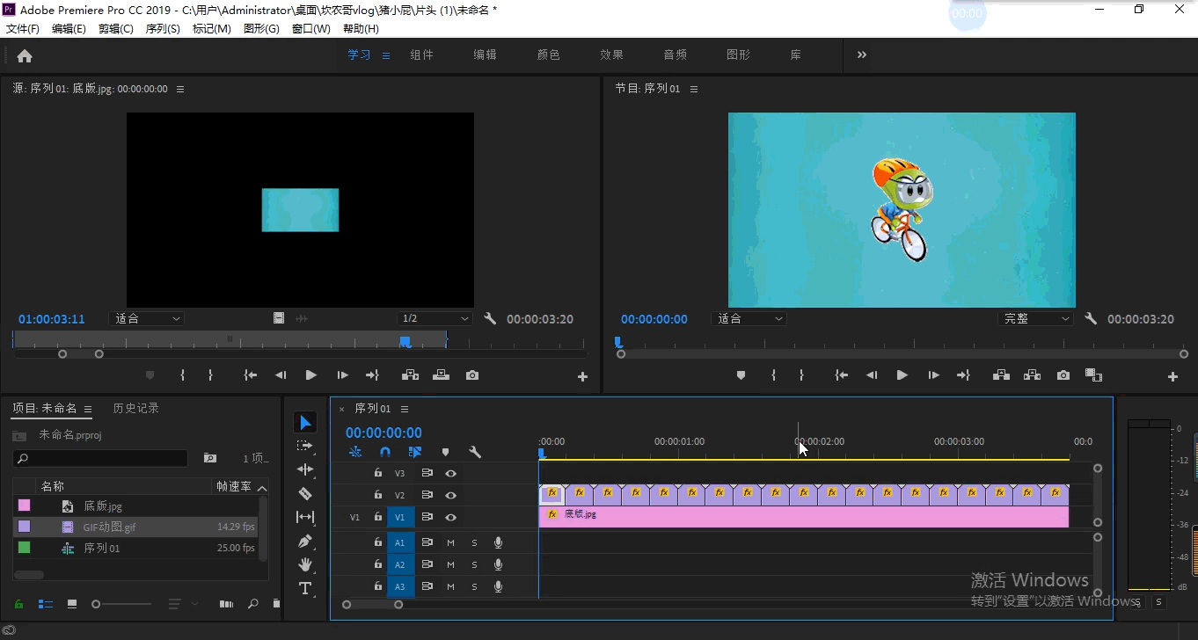Select the Pen tool
This screenshot has height=640, width=1198.
tap(305, 541)
